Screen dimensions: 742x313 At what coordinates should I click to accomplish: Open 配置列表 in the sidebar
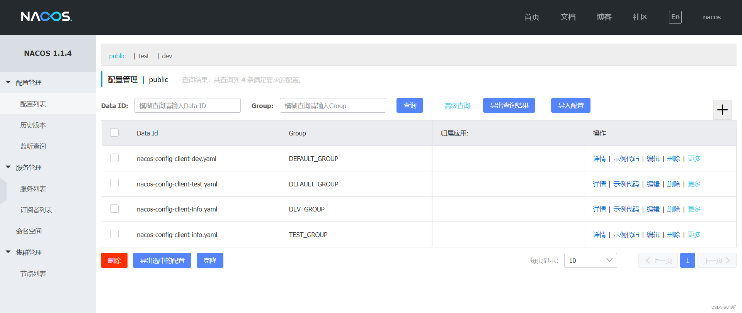pos(48,104)
